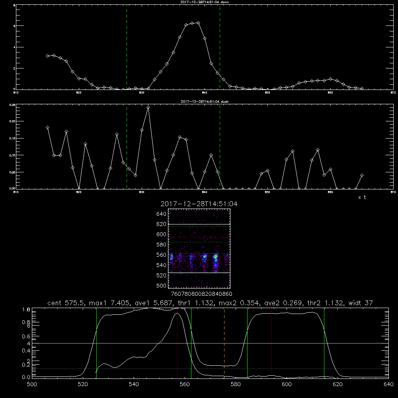The height and width of the screenshot is (398, 398).
Task: Click the '2017-12-28T14:51:04 dusk' plot title
Action: (x=205, y=101)
